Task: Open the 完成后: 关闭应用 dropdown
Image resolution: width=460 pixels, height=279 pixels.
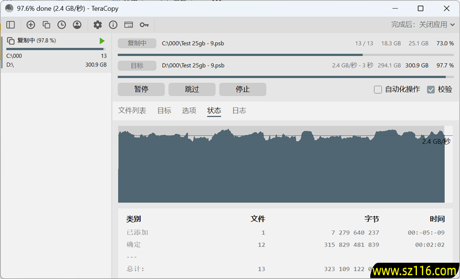Action: point(423,25)
